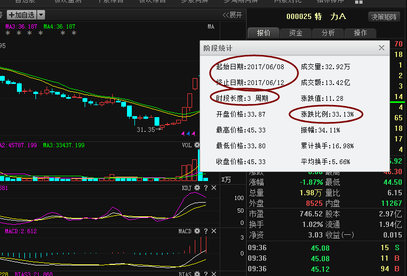The height and width of the screenshot is (276, 407).
Task: Click the VOL indicator label
Action: click(187, 145)
